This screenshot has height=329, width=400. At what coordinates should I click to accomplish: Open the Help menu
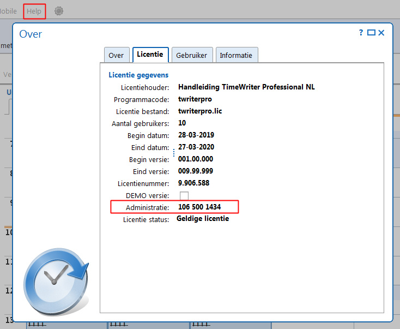(34, 11)
